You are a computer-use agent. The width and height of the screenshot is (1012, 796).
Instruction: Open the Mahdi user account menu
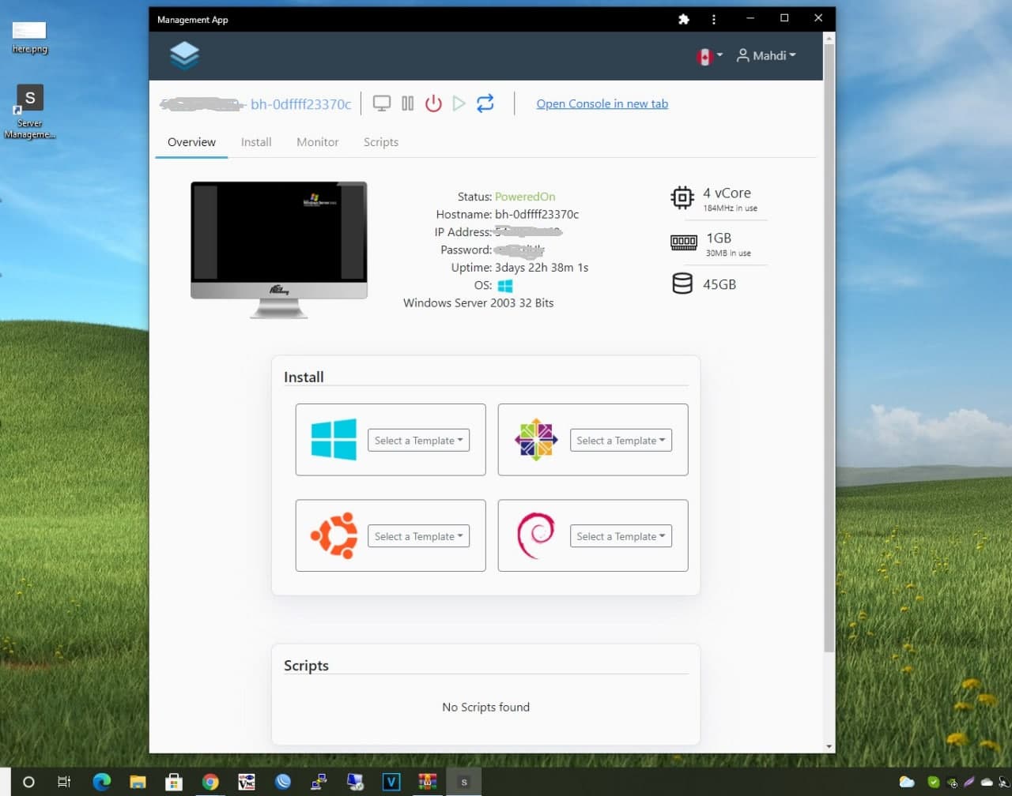pyautogui.click(x=766, y=55)
